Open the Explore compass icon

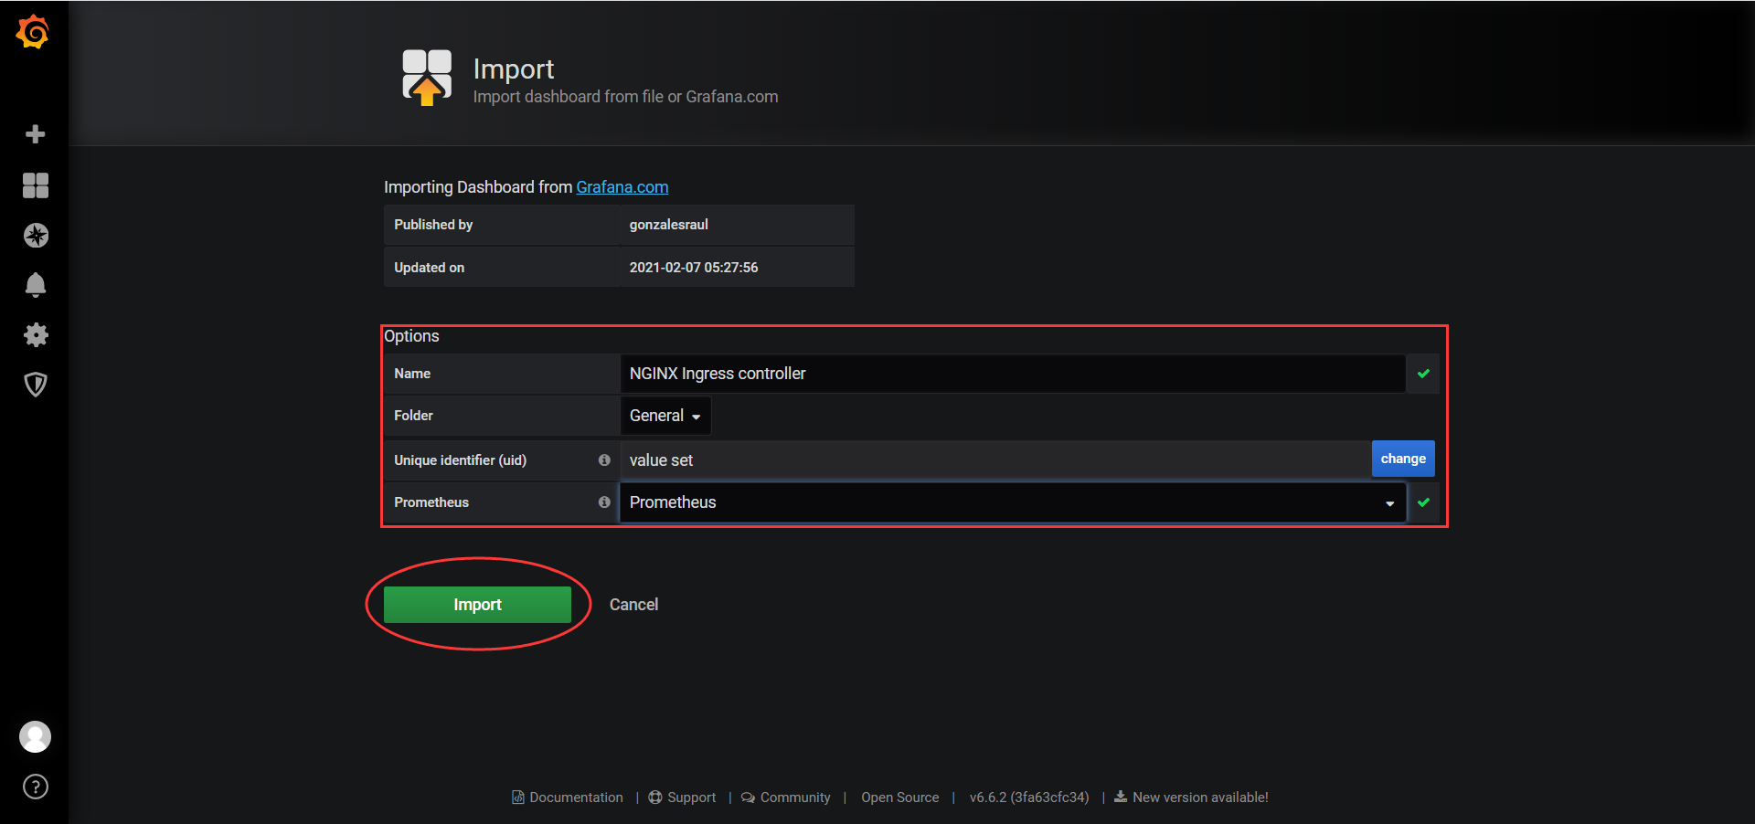coord(36,236)
